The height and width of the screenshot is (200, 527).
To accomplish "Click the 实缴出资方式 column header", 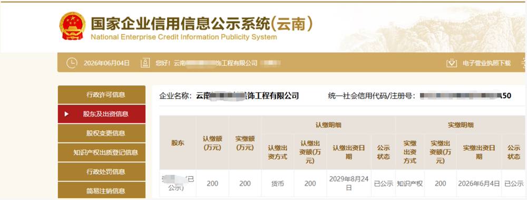I will point(409,152).
